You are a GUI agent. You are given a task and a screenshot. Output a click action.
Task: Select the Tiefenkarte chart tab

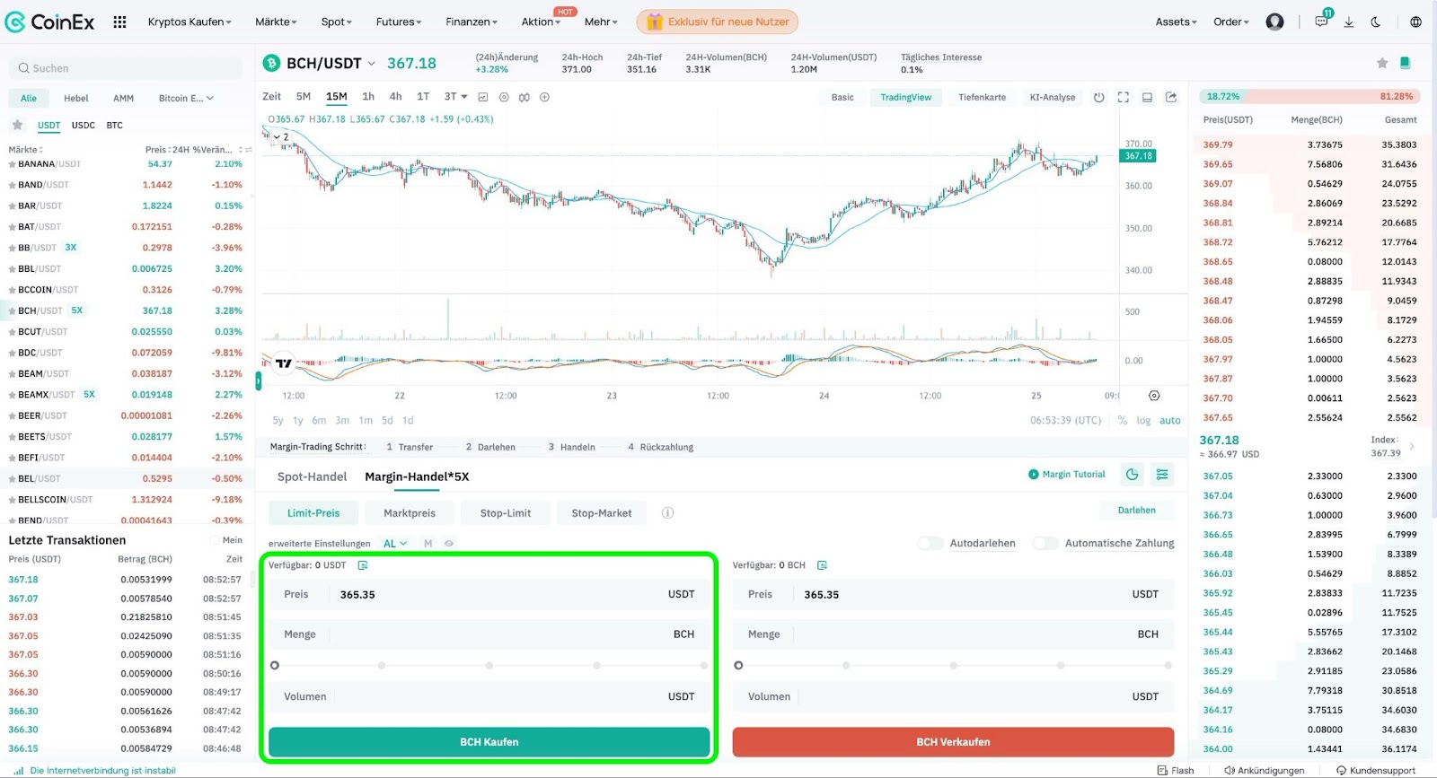pos(982,97)
